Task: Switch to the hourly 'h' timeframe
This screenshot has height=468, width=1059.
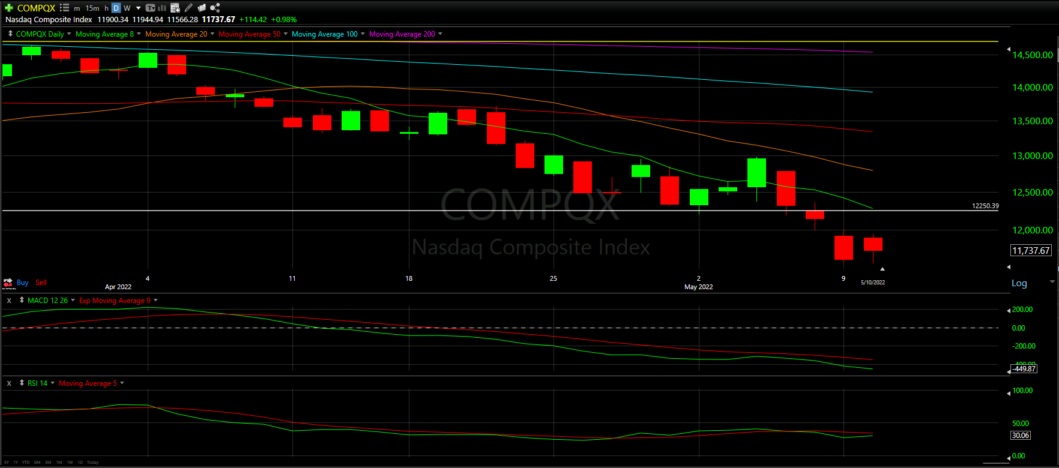Action: tap(106, 8)
